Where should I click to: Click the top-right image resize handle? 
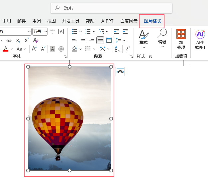(111, 67)
